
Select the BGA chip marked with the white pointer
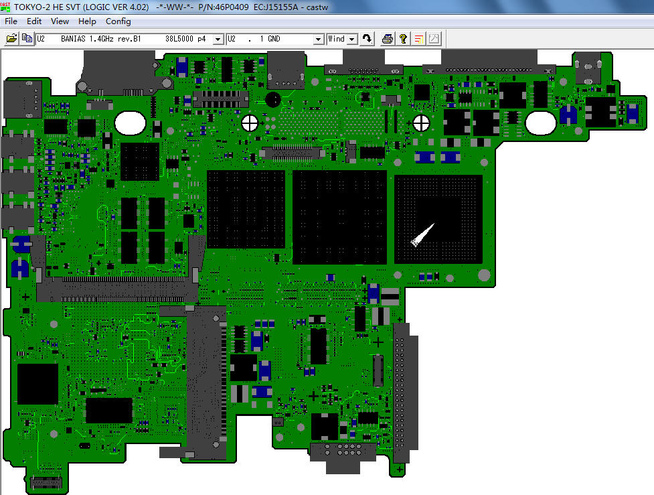(x=438, y=220)
